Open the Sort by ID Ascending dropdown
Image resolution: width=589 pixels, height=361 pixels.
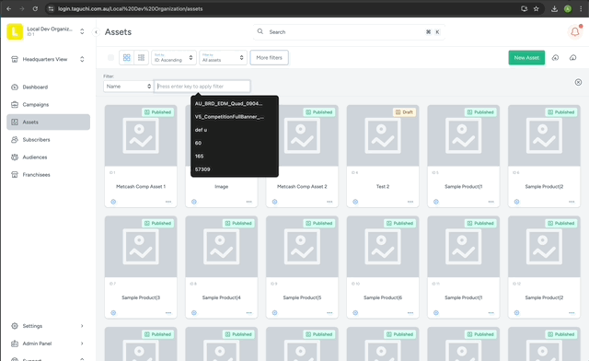point(174,57)
